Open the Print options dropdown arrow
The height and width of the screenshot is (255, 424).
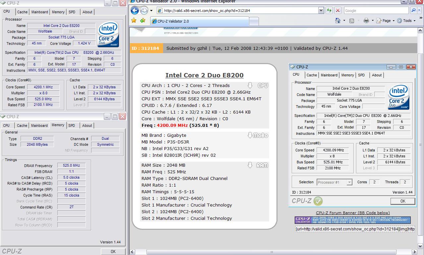click(373, 21)
